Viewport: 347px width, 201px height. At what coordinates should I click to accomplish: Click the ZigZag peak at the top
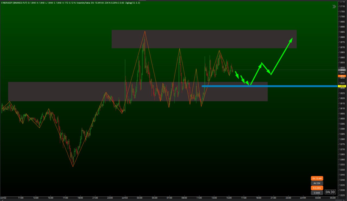[x=145, y=31]
